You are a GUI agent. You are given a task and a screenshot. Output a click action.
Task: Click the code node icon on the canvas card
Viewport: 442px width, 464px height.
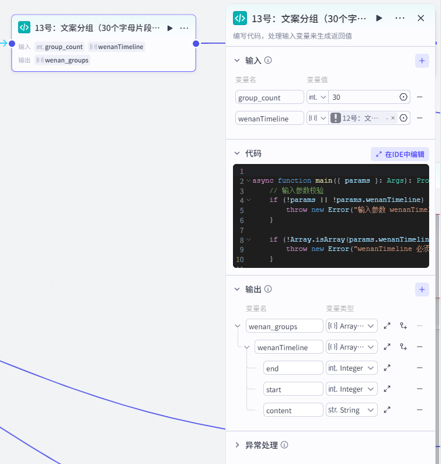[x=25, y=27]
